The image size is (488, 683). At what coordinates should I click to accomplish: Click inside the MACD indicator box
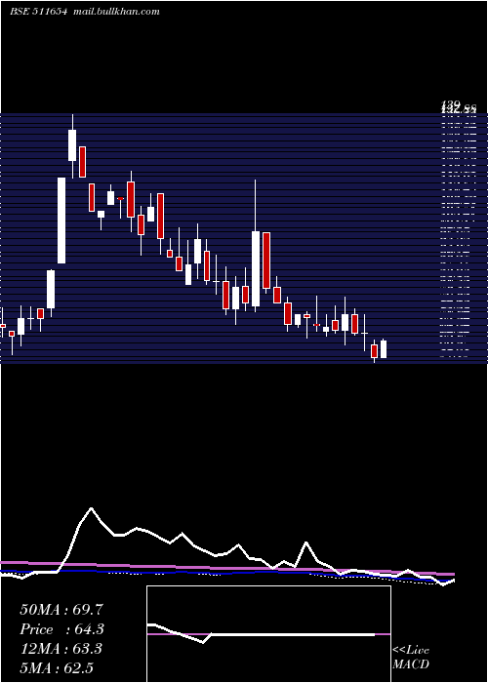tap(268, 634)
